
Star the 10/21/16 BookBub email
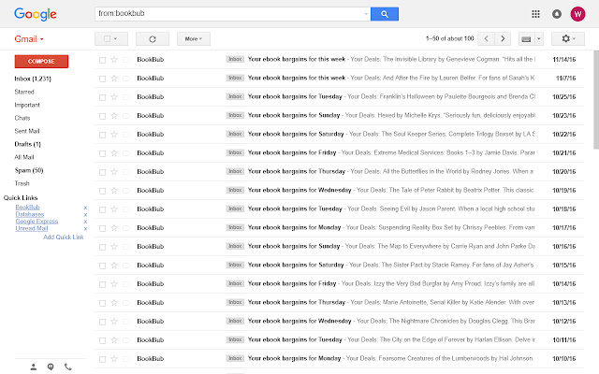point(114,153)
